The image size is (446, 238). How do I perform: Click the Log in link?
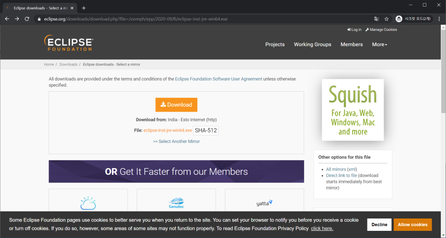click(x=355, y=29)
